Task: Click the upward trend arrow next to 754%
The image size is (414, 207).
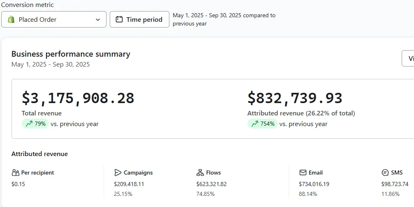Action: (x=254, y=124)
